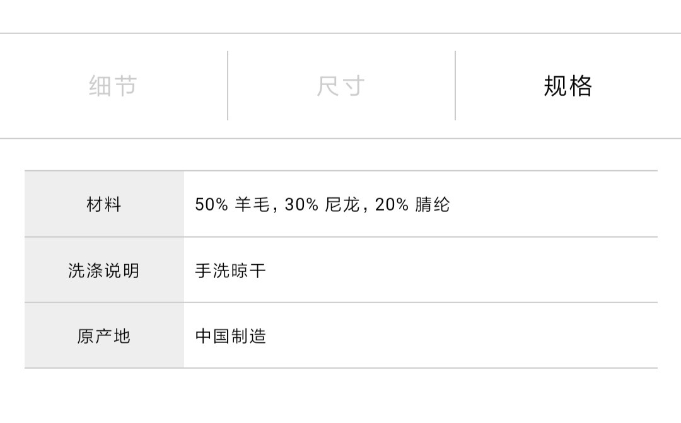This screenshot has width=681, height=423.
Task: Click the 中国 characters in origin row
Action: click(x=213, y=335)
